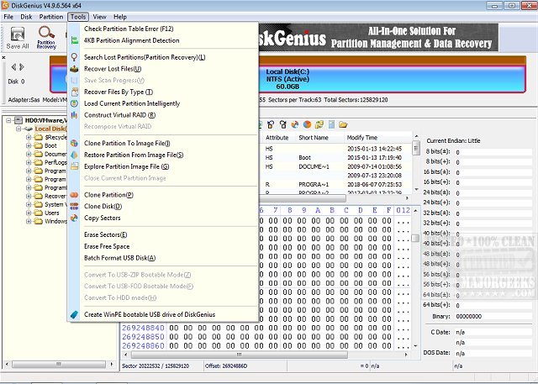Click the Copy Sectors menu icon
The height and width of the screenshot is (384, 538).
[x=75, y=218]
